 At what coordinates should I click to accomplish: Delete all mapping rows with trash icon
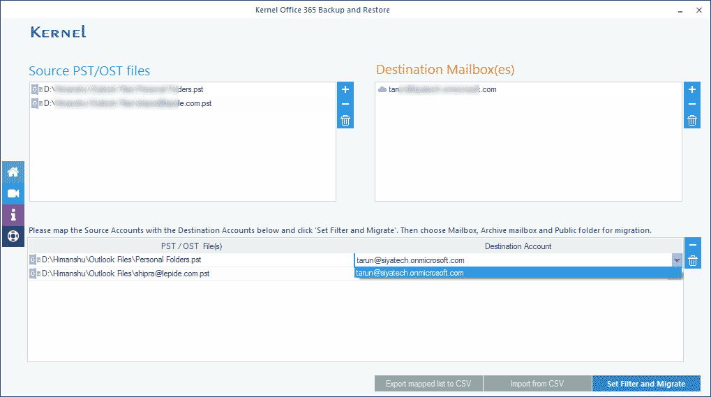(x=692, y=260)
